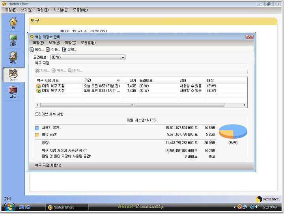Open 보기(V) menu in 백업 저장소 관리 dialog

click(54, 43)
